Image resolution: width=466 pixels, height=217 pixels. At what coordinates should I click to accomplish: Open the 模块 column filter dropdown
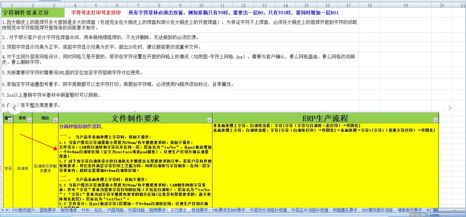(11, 120)
